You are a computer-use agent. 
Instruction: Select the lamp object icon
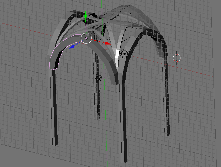(125, 54)
